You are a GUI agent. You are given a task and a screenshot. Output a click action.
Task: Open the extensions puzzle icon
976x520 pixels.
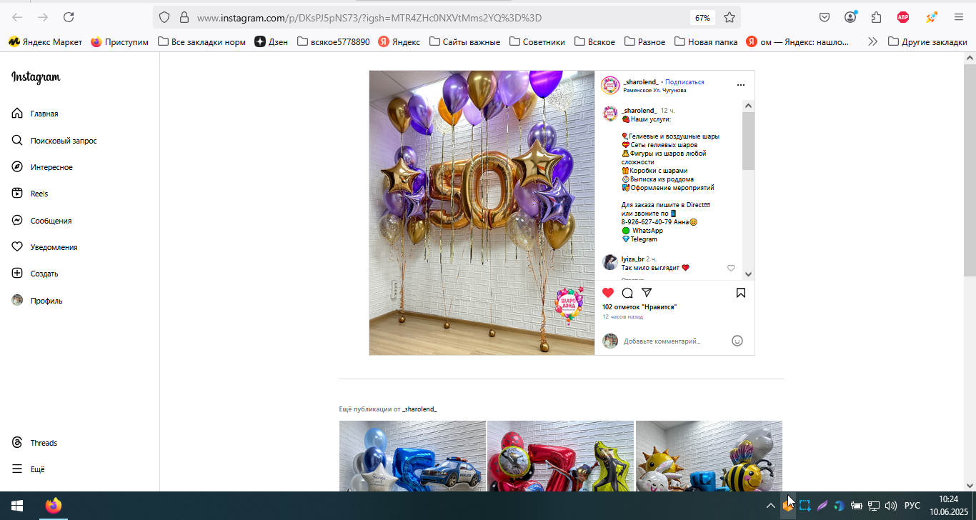pyautogui.click(x=877, y=17)
